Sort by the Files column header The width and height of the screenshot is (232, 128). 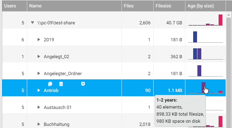point(137,6)
